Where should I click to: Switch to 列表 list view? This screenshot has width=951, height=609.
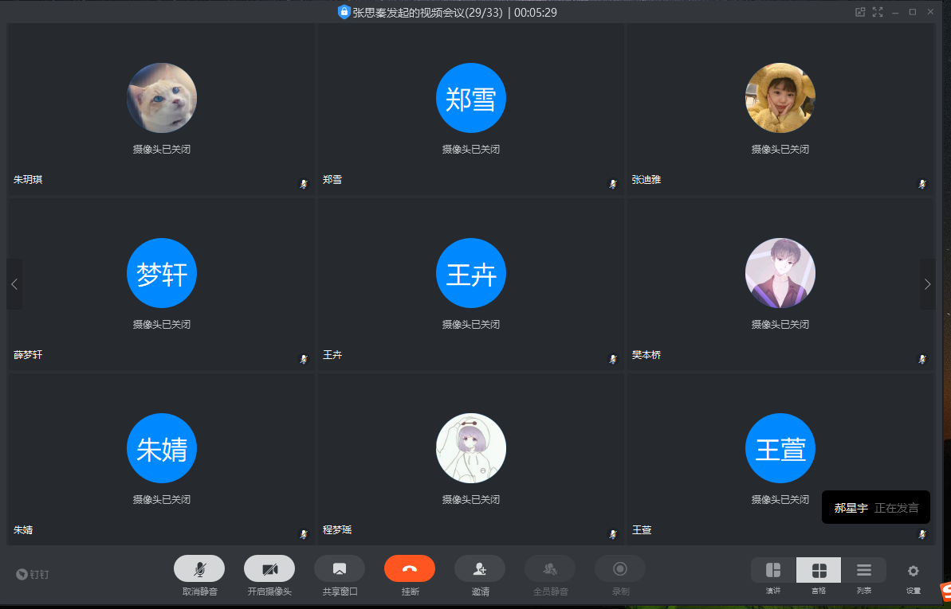pyautogui.click(x=864, y=570)
